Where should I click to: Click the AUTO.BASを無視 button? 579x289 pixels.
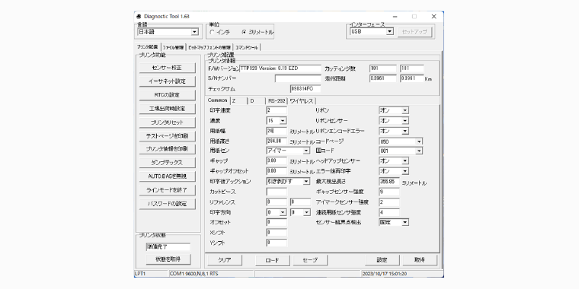(167, 176)
